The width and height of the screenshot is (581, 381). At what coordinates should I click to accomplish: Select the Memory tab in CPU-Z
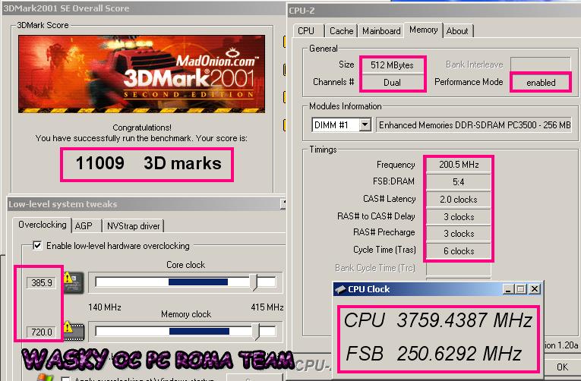pos(424,30)
